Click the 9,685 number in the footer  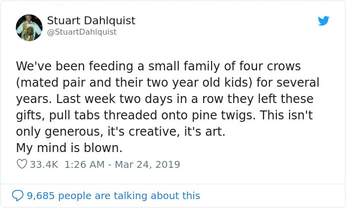41,196
